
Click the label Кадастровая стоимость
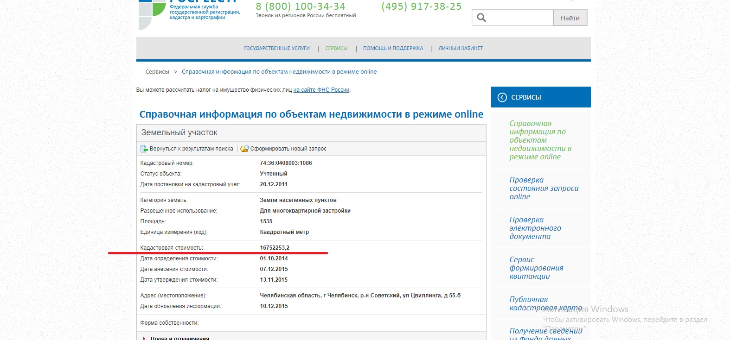[x=172, y=248]
